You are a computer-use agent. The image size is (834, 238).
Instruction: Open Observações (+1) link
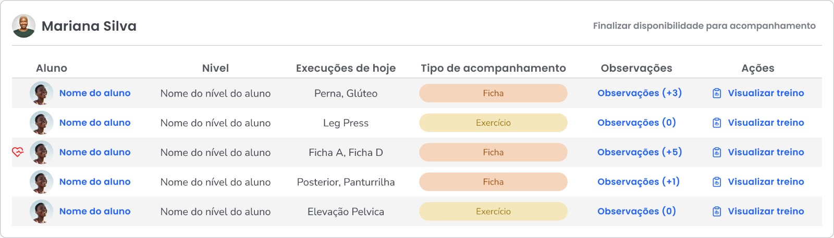(x=638, y=182)
